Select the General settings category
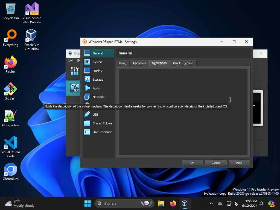This screenshot has width=280, height=210. (x=98, y=53)
